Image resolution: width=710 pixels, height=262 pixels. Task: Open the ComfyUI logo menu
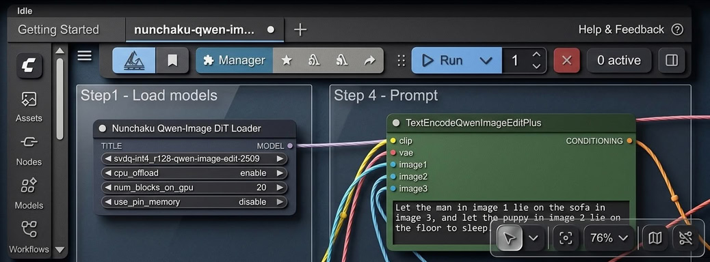coord(29,66)
